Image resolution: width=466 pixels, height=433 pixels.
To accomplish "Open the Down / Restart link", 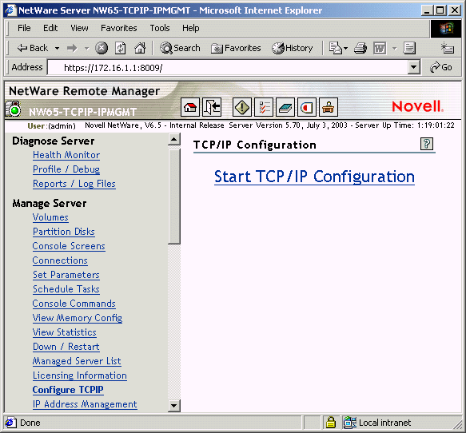I will [x=66, y=347].
